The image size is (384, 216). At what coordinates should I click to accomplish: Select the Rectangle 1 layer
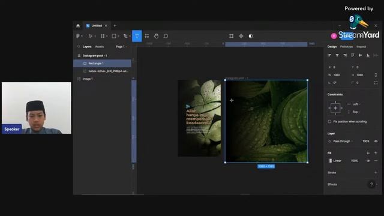click(102, 63)
